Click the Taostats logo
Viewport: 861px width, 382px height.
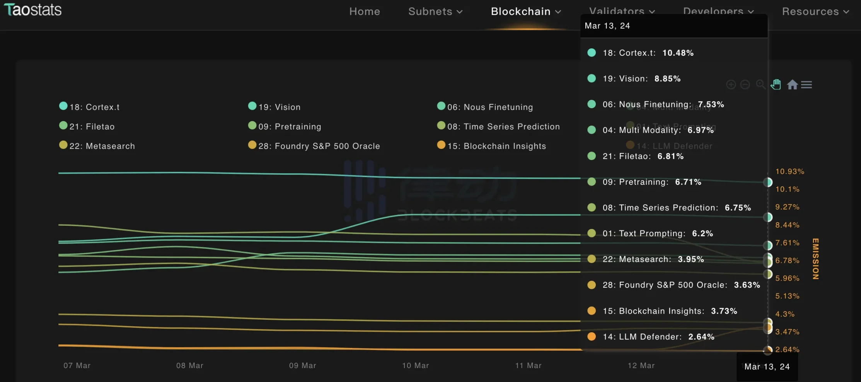click(33, 10)
